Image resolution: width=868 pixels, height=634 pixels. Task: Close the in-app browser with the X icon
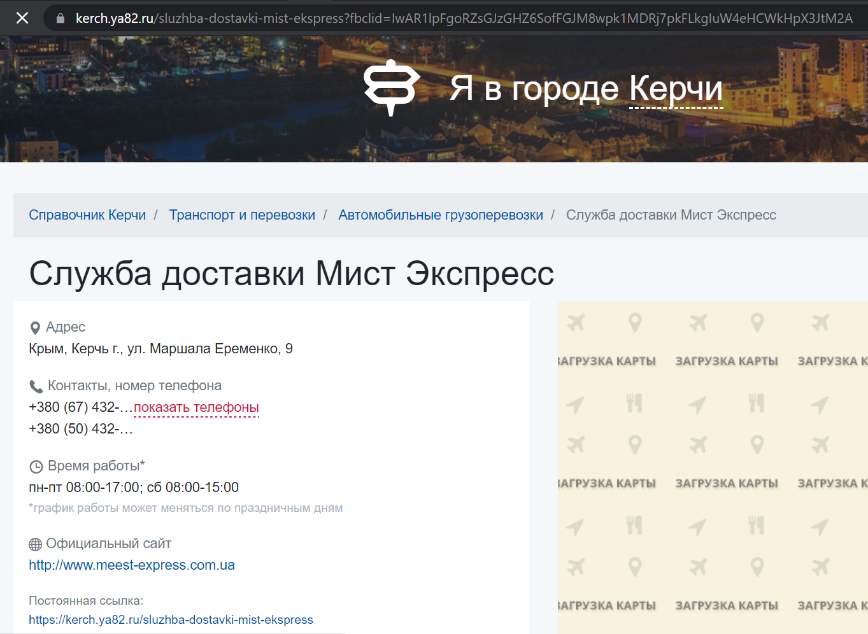[22, 18]
